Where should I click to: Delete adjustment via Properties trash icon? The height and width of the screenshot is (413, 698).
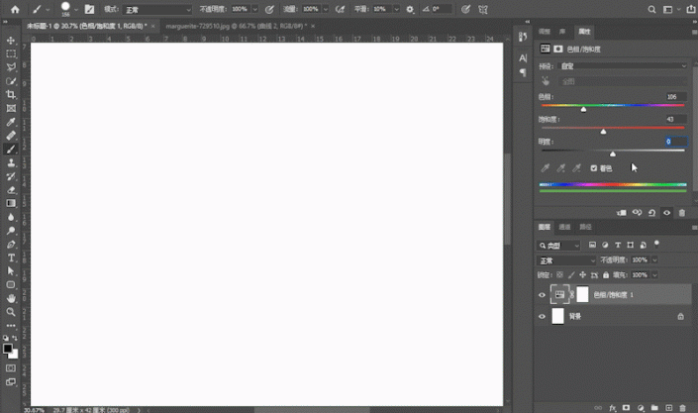tap(681, 212)
